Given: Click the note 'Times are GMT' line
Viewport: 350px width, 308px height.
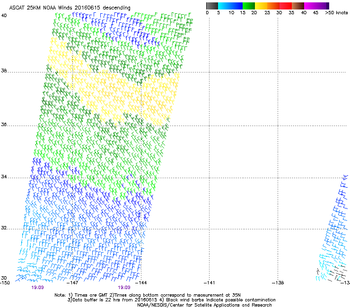Looking at the screenshot, I should 148,295.
